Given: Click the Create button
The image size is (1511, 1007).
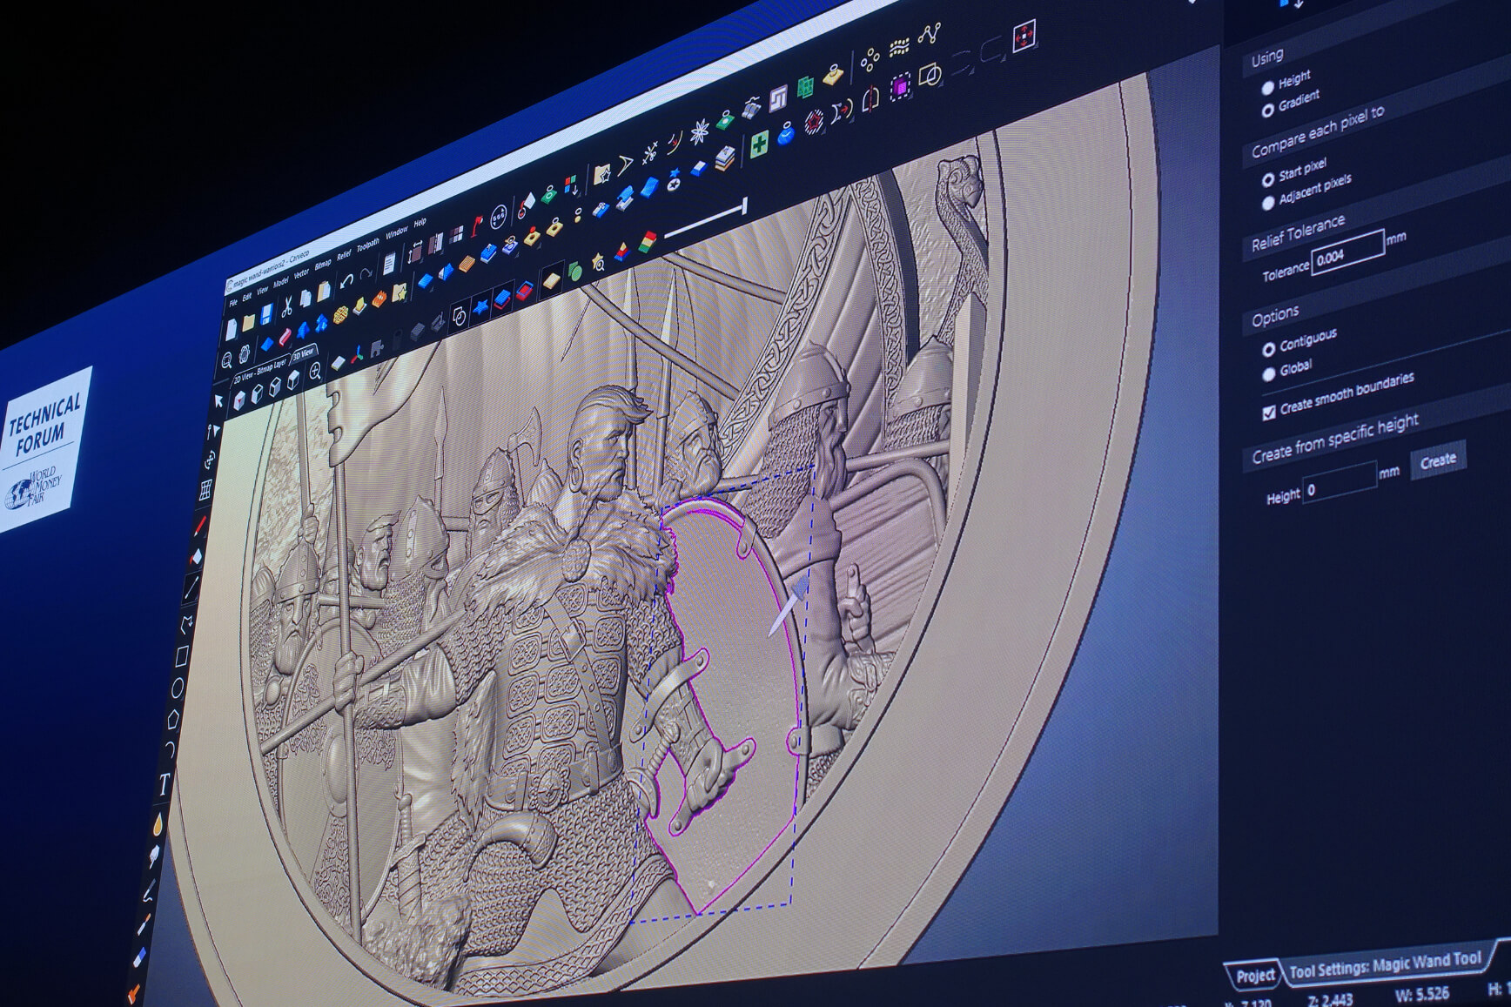Looking at the screenshot, I should (1437, 460).
